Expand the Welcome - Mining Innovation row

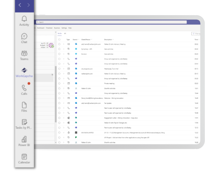click(64, 98)
